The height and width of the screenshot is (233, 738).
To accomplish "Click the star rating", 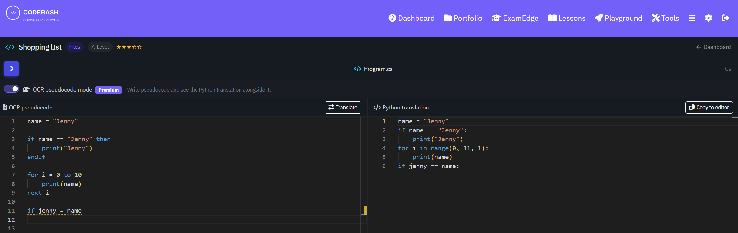I will (x=129, y=47).
